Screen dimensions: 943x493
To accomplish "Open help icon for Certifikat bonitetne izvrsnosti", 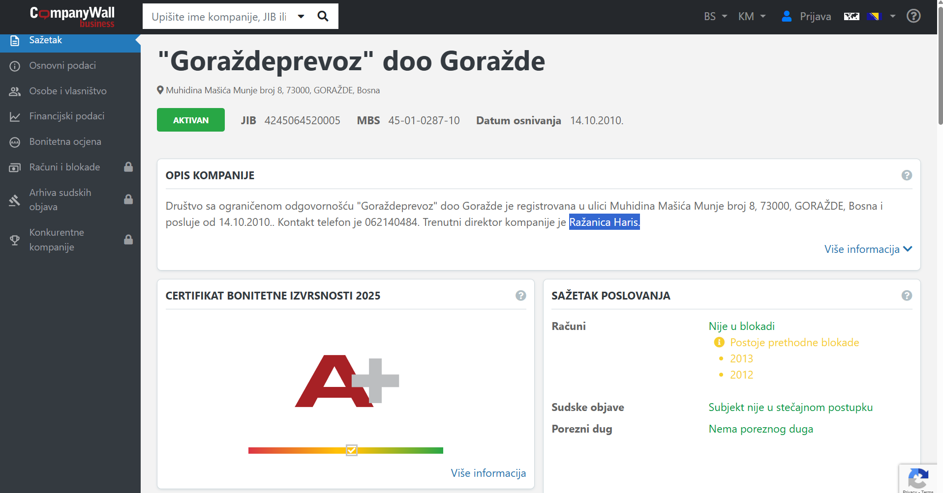I will pos(520,296).
